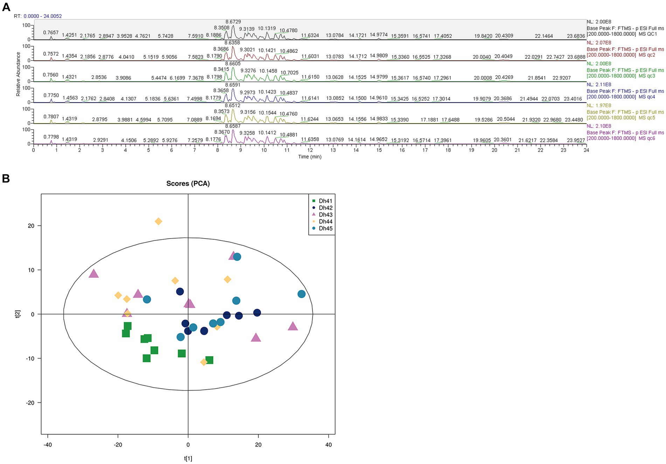666x464 pixels.
Task: Click the rightmost Dh45 circle data point
Action: pyautogui.click(x=301, y=294)
